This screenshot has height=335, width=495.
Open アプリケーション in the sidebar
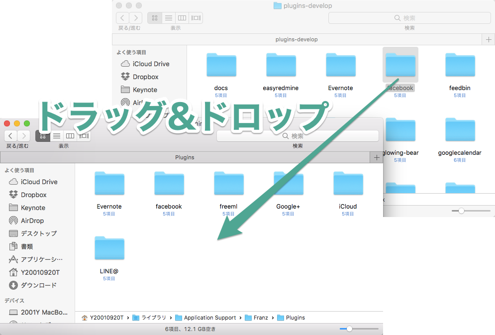[36, 259]
